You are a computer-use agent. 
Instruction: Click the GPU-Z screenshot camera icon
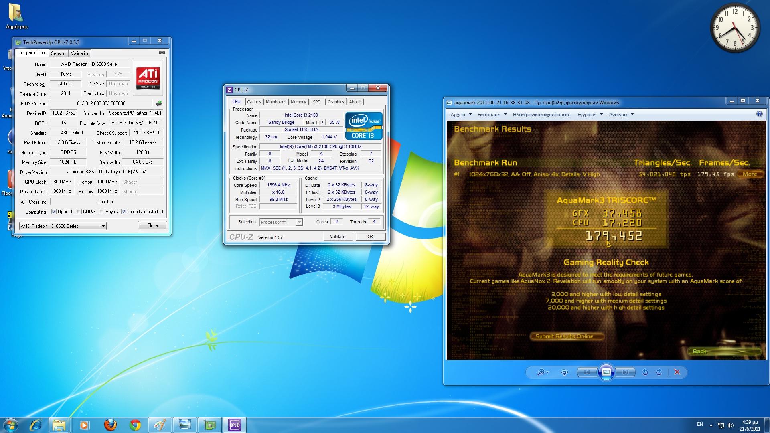point(162,53)
